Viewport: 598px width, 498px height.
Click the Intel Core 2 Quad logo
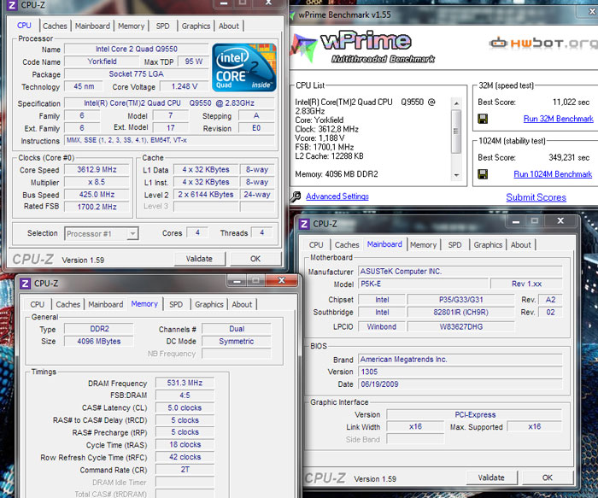244,67
